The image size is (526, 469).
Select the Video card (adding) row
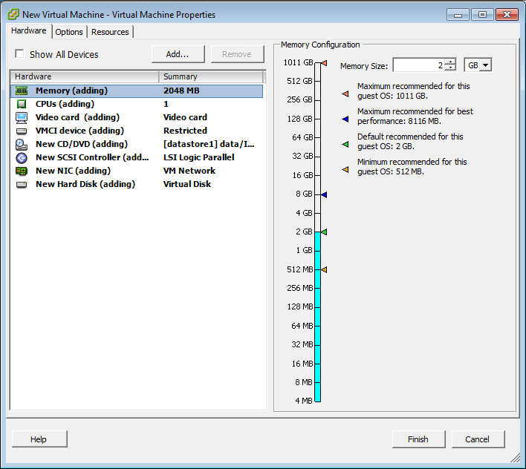coord(137,117)
